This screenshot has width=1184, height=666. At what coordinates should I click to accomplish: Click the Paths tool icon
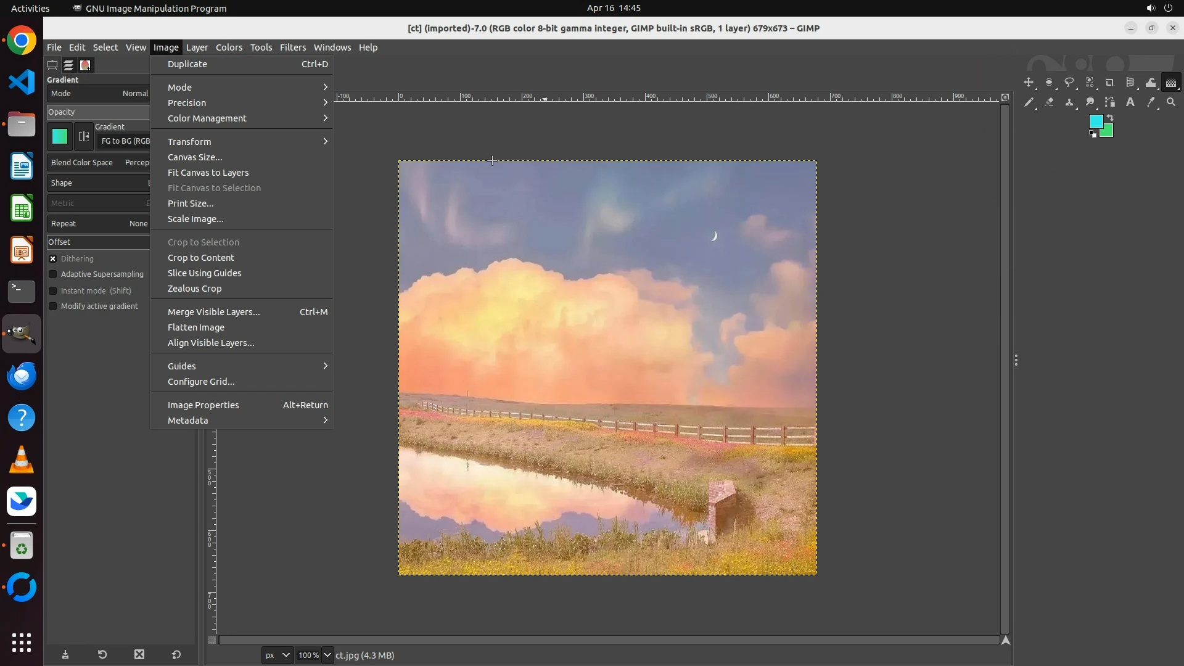point(1110,102)
